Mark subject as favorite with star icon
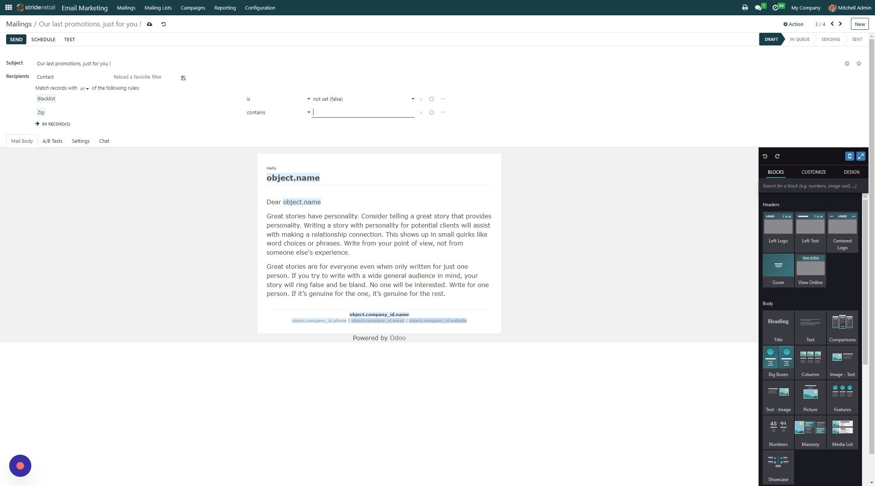875x486 pixels. [x=859, y=63]
